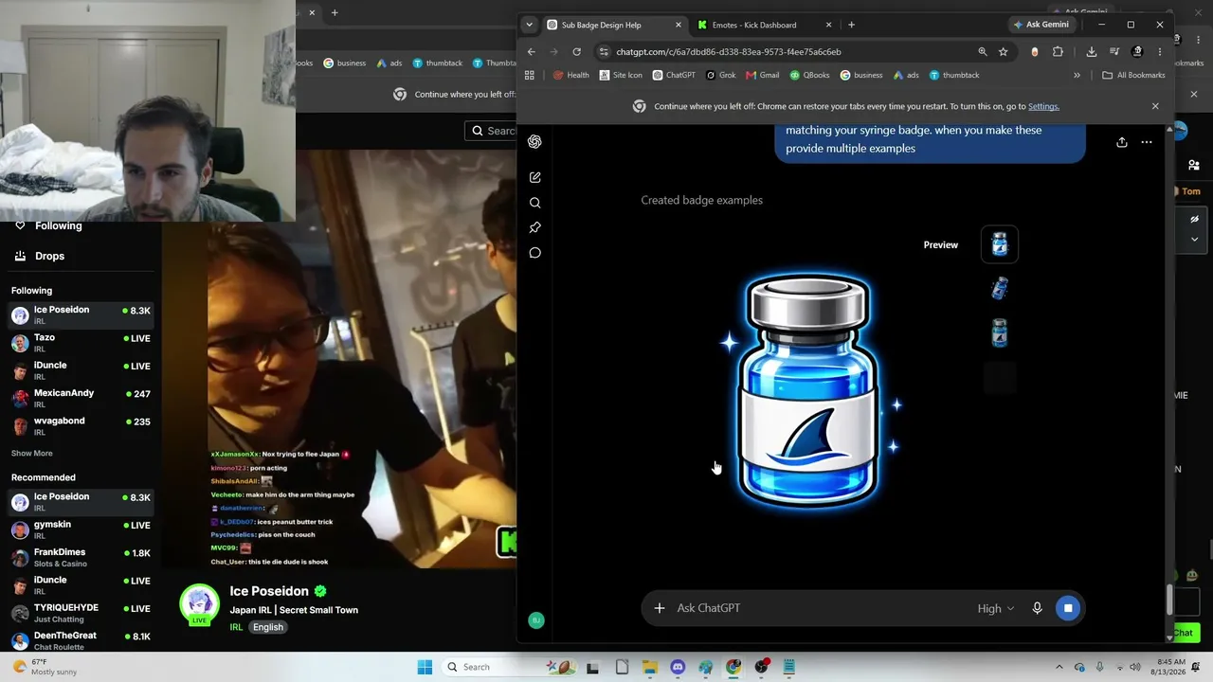Close the Sub Badge Design Help tab
The height and width of the screenshot is (682, 1213).
pyautogui.click(x=678, y=25)
